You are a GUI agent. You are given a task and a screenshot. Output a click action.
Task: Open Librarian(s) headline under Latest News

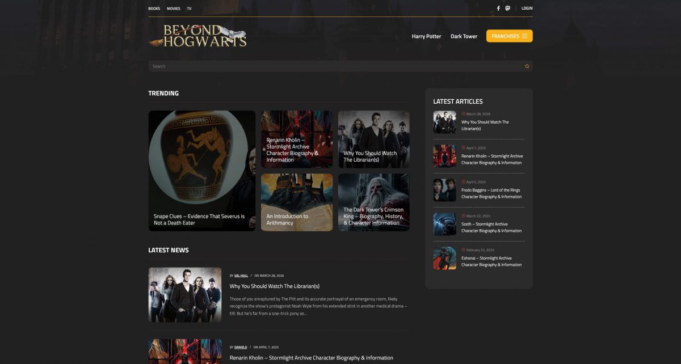pos(275,286)
